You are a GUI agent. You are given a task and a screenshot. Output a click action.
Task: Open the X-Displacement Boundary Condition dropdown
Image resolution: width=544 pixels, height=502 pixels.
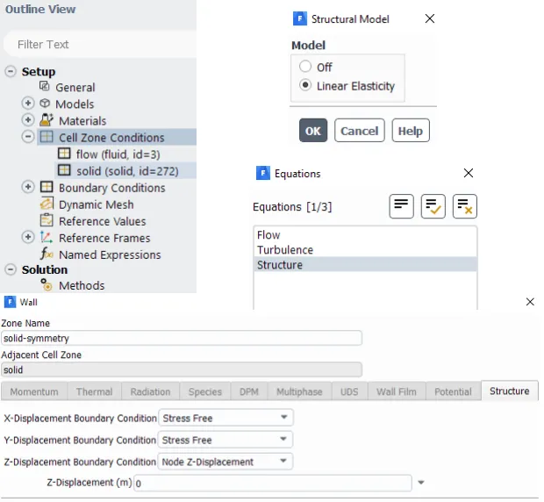[x=225, y=418]
